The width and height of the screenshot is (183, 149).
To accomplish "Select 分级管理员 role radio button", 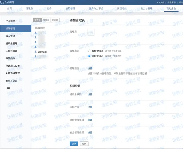I will (89, 56).
